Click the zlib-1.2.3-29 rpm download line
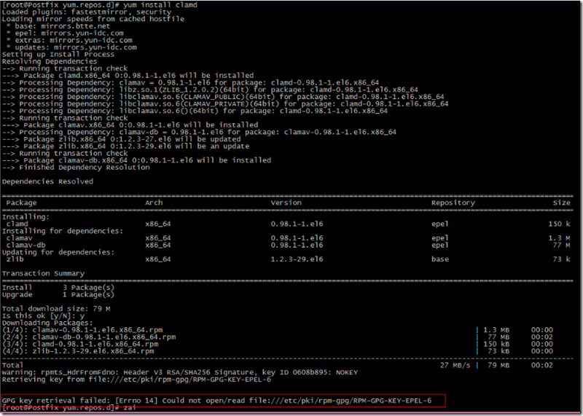This screenshot has width=583, height=416. point(80,350)
